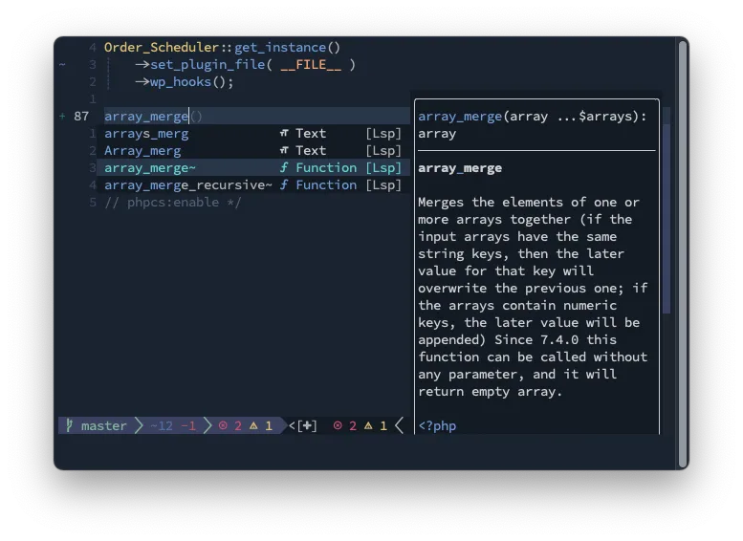Viewport: 743px width, 541px height.
Task: Click the <?php tag in docs popup
Action: [437, 426]
